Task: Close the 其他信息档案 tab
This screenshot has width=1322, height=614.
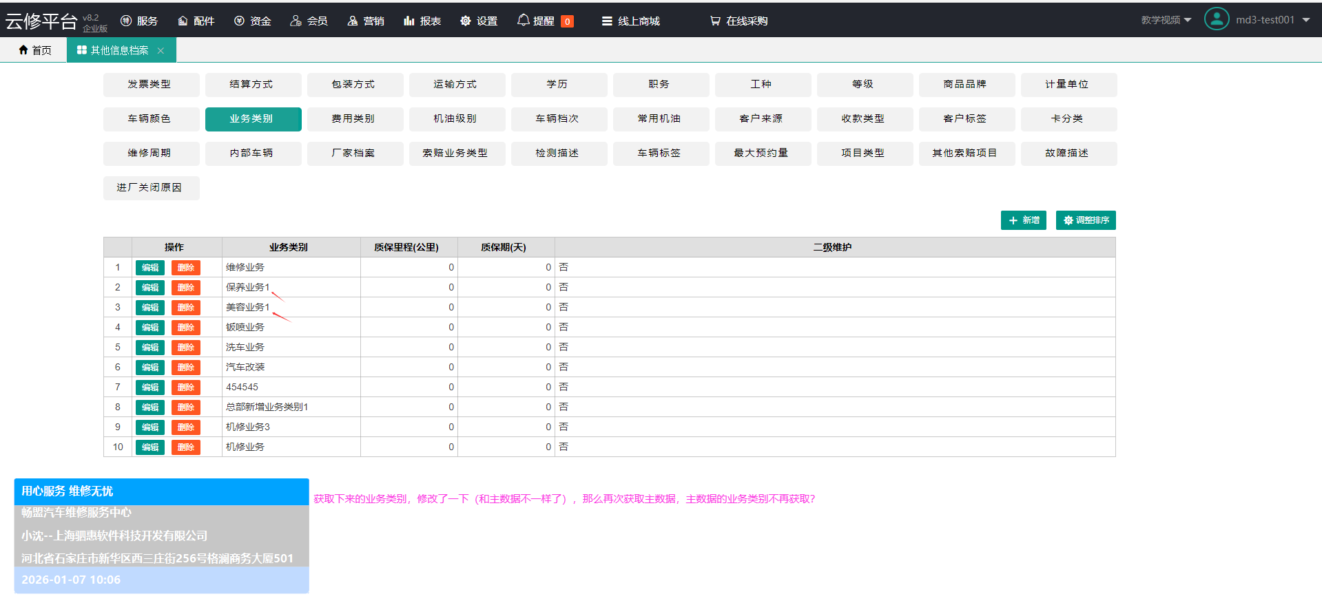Action: coord(161,51)
